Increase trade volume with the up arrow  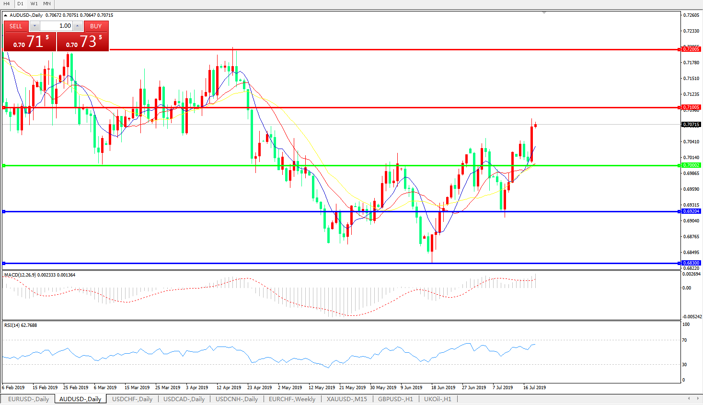78,26
